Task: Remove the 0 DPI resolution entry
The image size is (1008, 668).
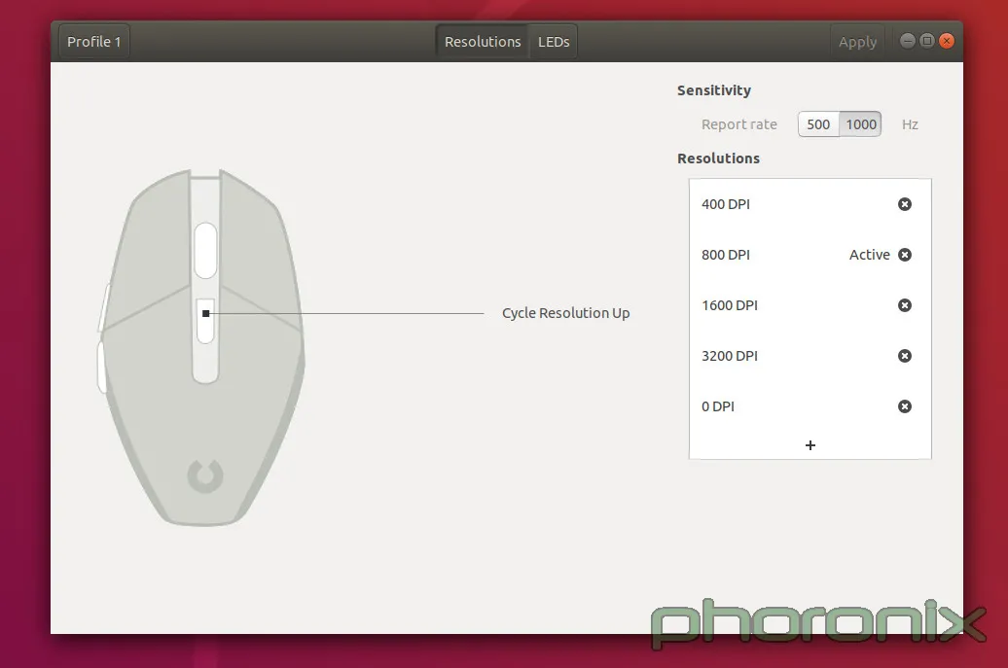Action: 905,406
